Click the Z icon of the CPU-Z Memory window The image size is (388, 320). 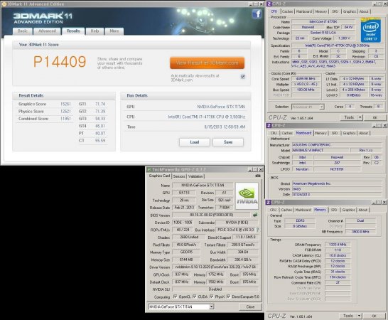[269, 203]
